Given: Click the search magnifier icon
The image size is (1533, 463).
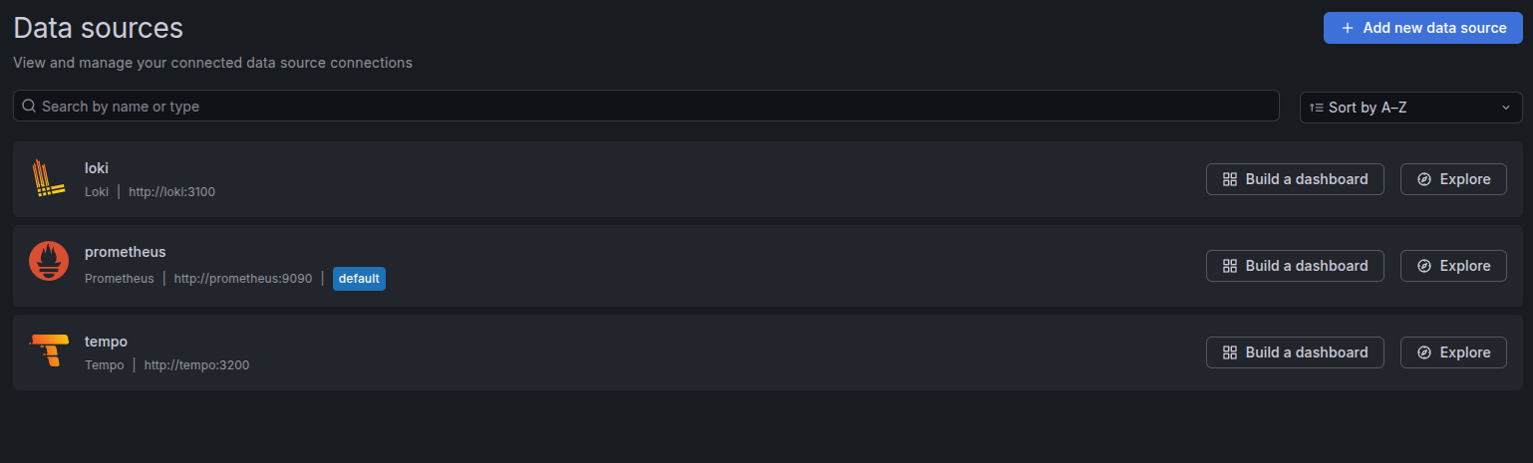Looking at the screenshot, I should [29, 106].
